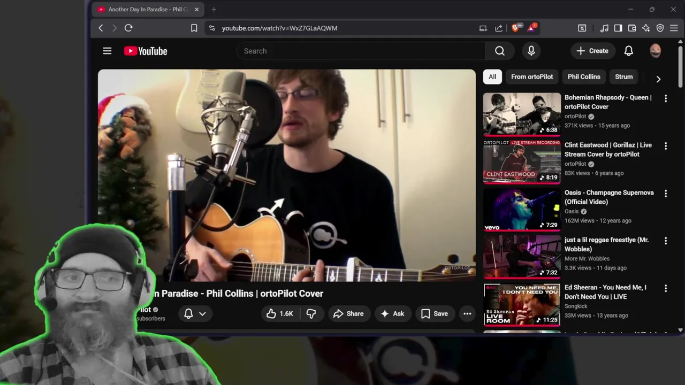Open just a lil reggae freestyle title
The height and width of the screenshot is (385, 685).
tap(607, 244)
